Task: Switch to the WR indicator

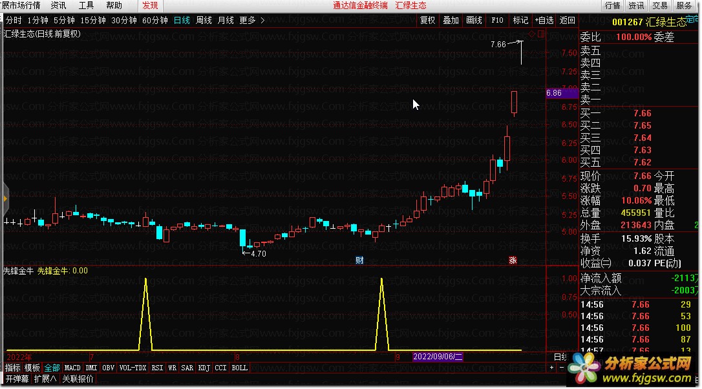Action: [173, 368]
